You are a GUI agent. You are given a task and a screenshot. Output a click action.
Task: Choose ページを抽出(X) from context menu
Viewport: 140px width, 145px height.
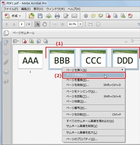(x=94, y=75)
